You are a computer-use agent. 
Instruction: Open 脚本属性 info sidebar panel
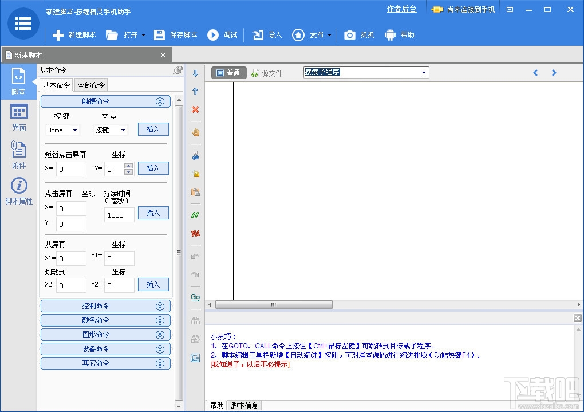click(19, 191)
